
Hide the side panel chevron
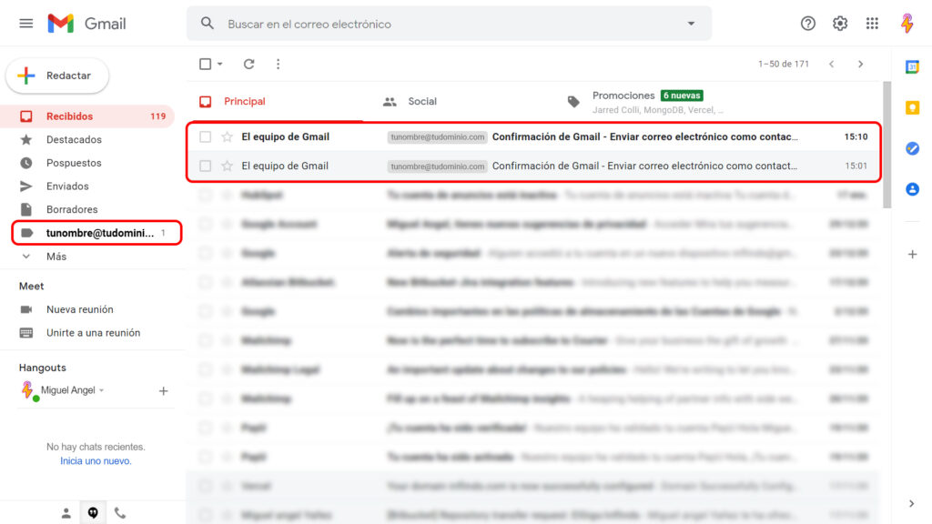(912, 504)
